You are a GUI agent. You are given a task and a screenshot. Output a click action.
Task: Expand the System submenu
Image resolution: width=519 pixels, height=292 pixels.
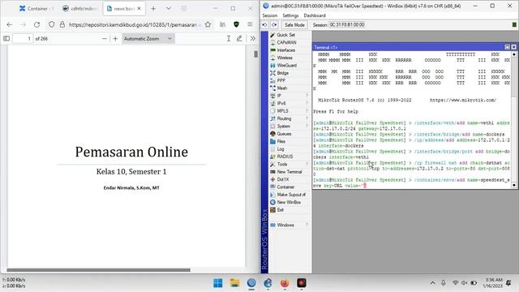point(290,127)
